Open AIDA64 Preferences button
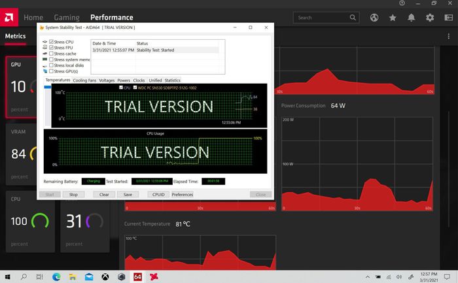This screenshot has height=283, width=458. (183, 194)
